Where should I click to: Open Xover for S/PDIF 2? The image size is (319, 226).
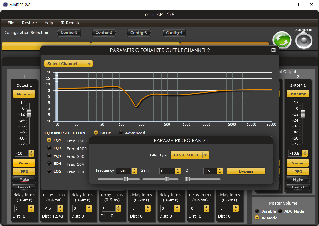[298, 163]
